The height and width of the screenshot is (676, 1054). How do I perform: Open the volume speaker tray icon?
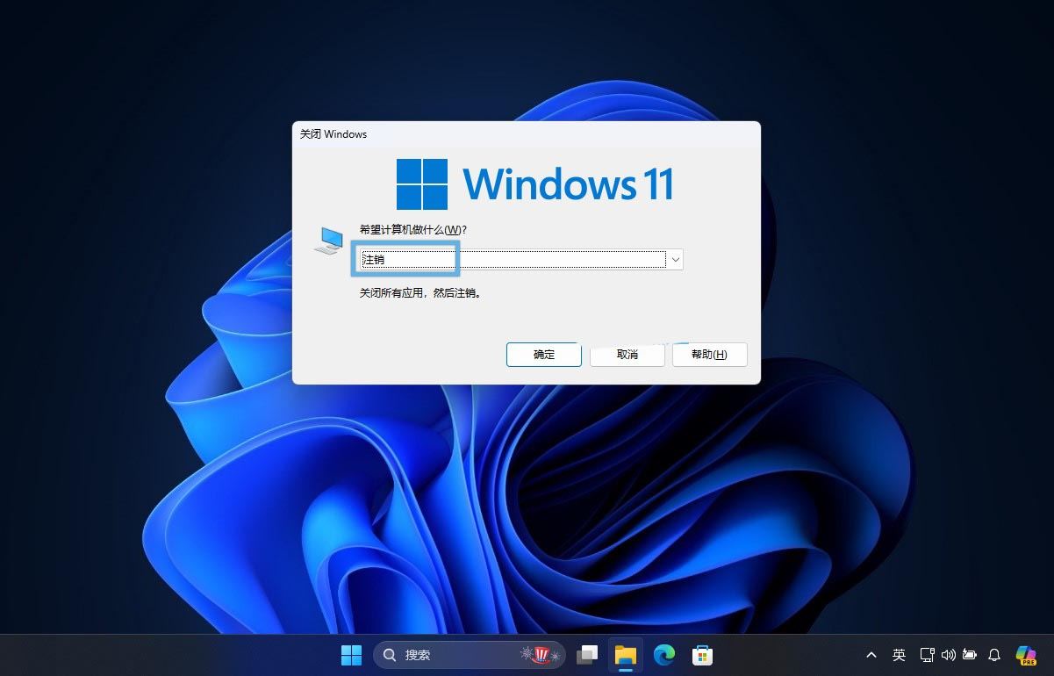point(948,655)
